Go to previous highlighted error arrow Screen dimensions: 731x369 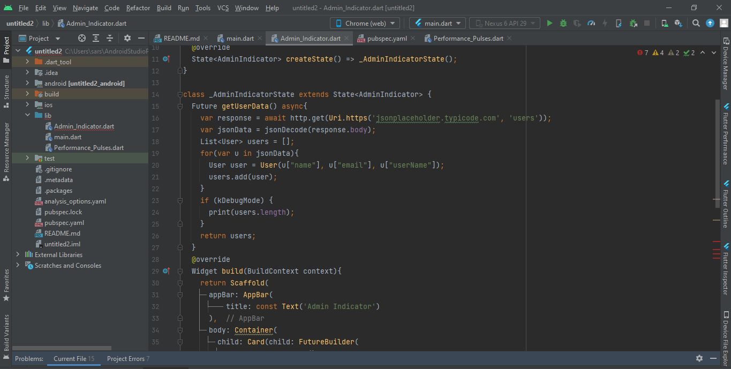coord(703,52)
